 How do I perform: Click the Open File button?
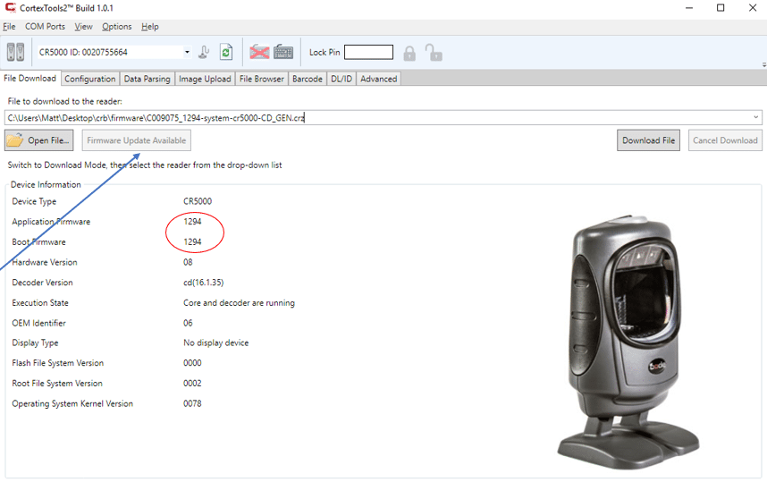coord(39,140)
